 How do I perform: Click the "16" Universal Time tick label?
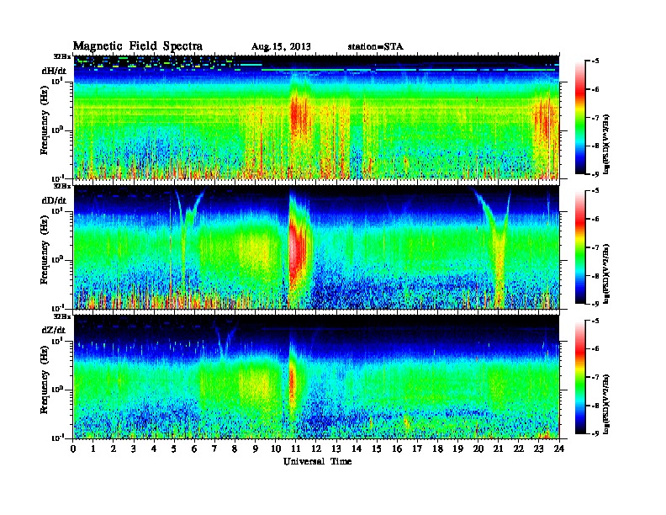[x=397, y=449]
